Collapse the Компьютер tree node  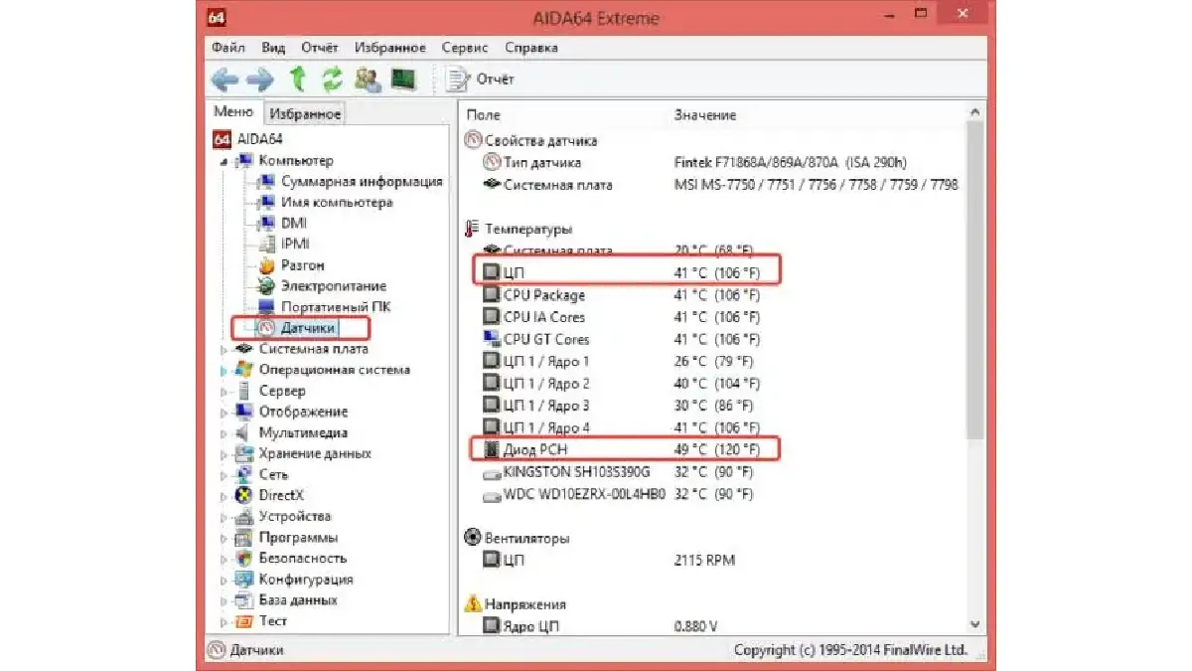click(223, 161)
